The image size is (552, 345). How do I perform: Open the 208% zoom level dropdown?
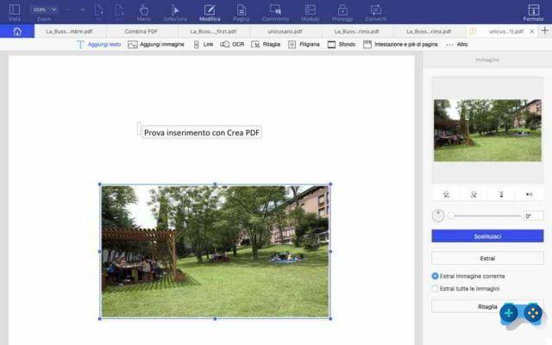tap(44, 9)
